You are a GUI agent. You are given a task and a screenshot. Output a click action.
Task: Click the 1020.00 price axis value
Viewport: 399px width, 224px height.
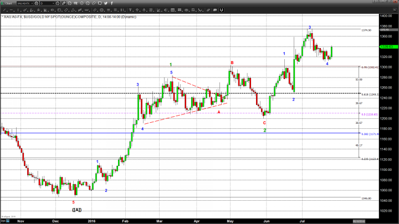coord(386,211)
